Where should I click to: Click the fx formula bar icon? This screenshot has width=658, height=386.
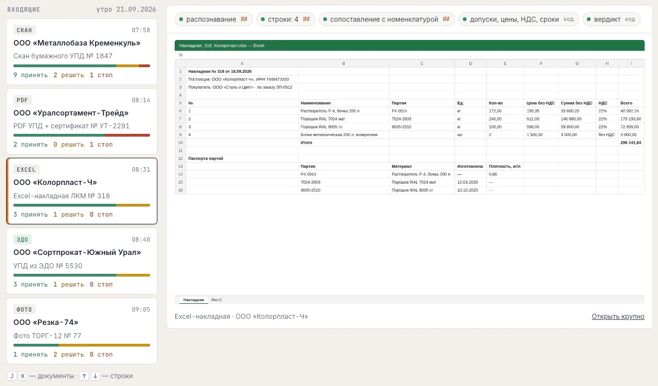[181, 55]
